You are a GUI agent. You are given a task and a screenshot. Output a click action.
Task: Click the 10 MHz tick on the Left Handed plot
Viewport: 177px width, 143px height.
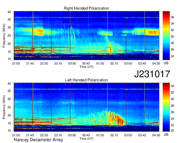(x=9, y=131)
